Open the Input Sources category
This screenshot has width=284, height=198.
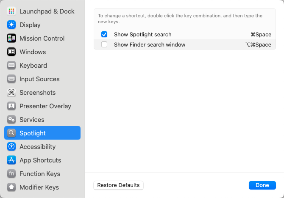tap(39, 79)
